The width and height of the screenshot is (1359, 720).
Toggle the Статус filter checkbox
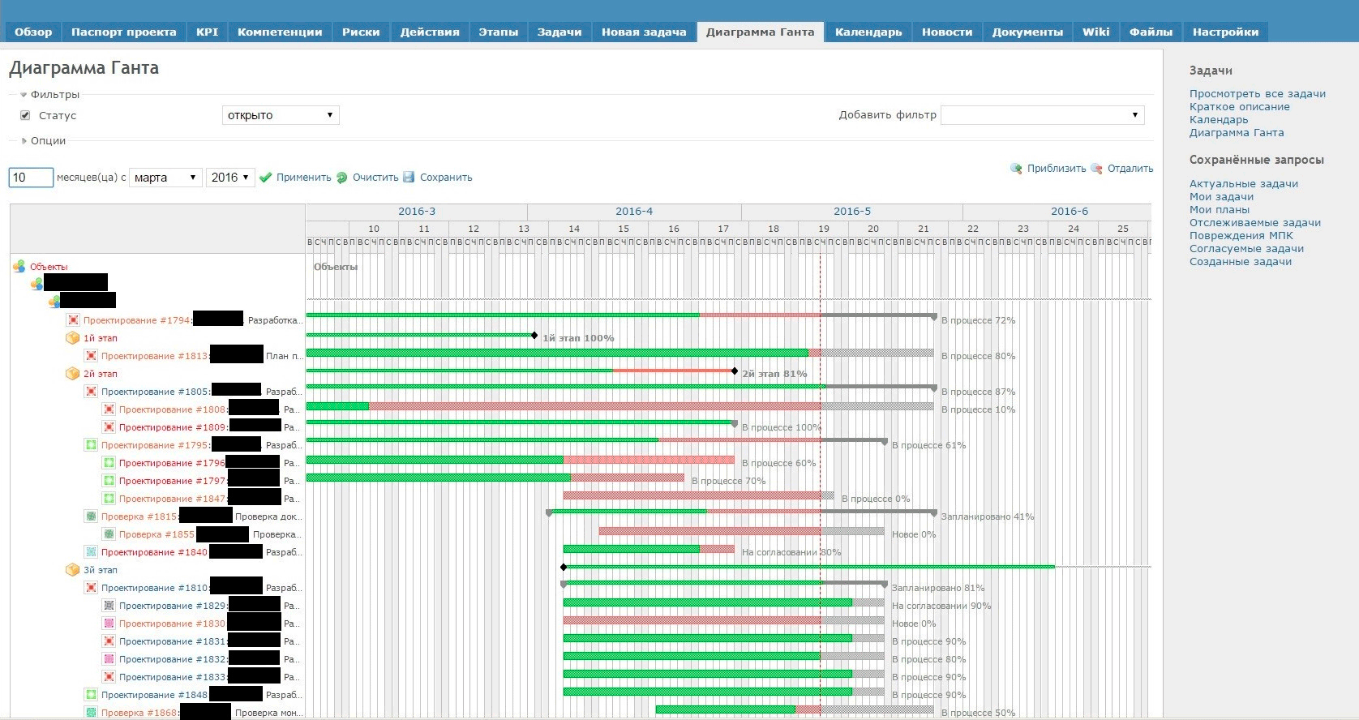(x=25, y=115)
